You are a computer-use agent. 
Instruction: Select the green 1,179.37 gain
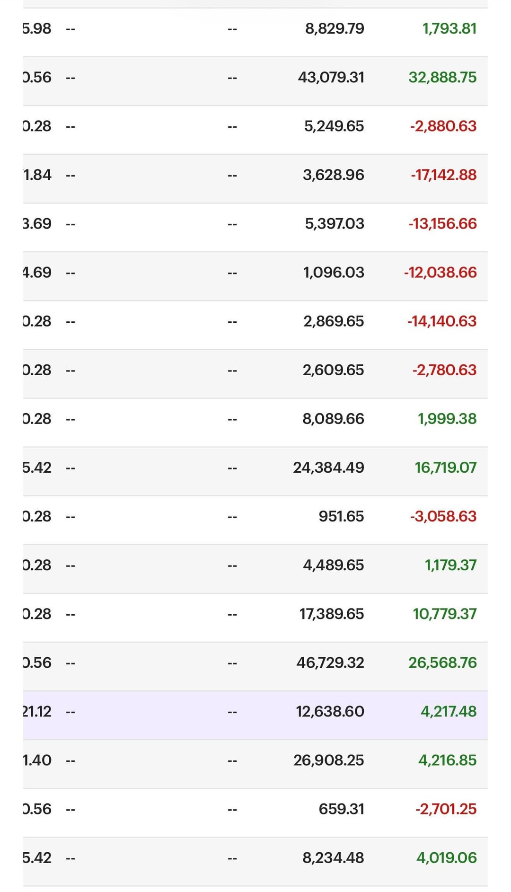point(450,565)
